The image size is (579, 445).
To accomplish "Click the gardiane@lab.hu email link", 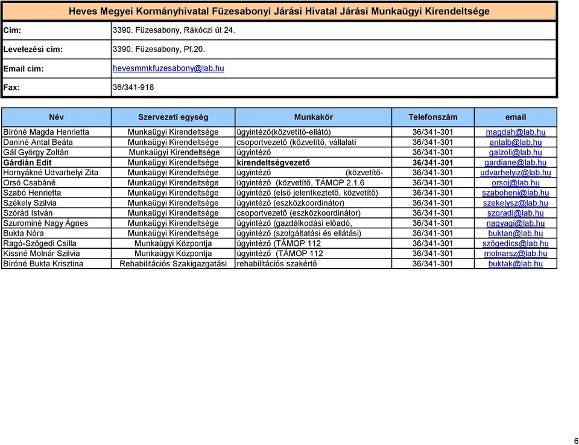I will click(516, 162).
